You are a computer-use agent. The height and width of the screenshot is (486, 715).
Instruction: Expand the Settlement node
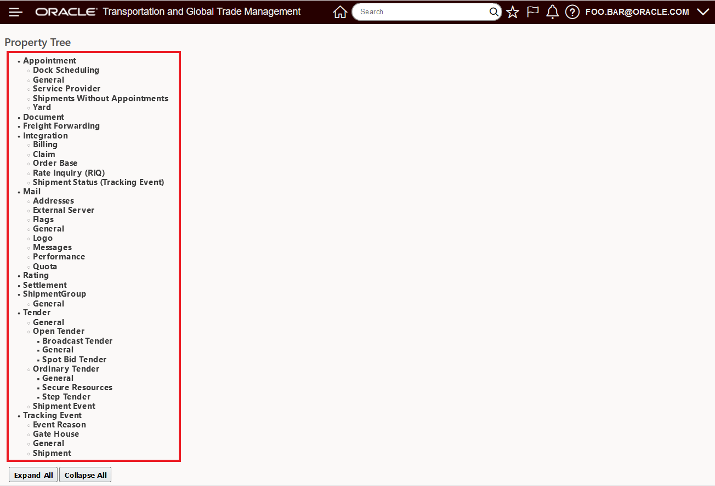pos(45,285)
